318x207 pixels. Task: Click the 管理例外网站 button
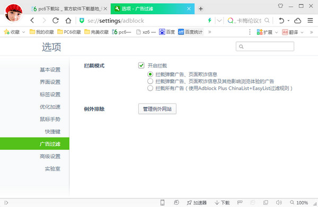[157, 109]
